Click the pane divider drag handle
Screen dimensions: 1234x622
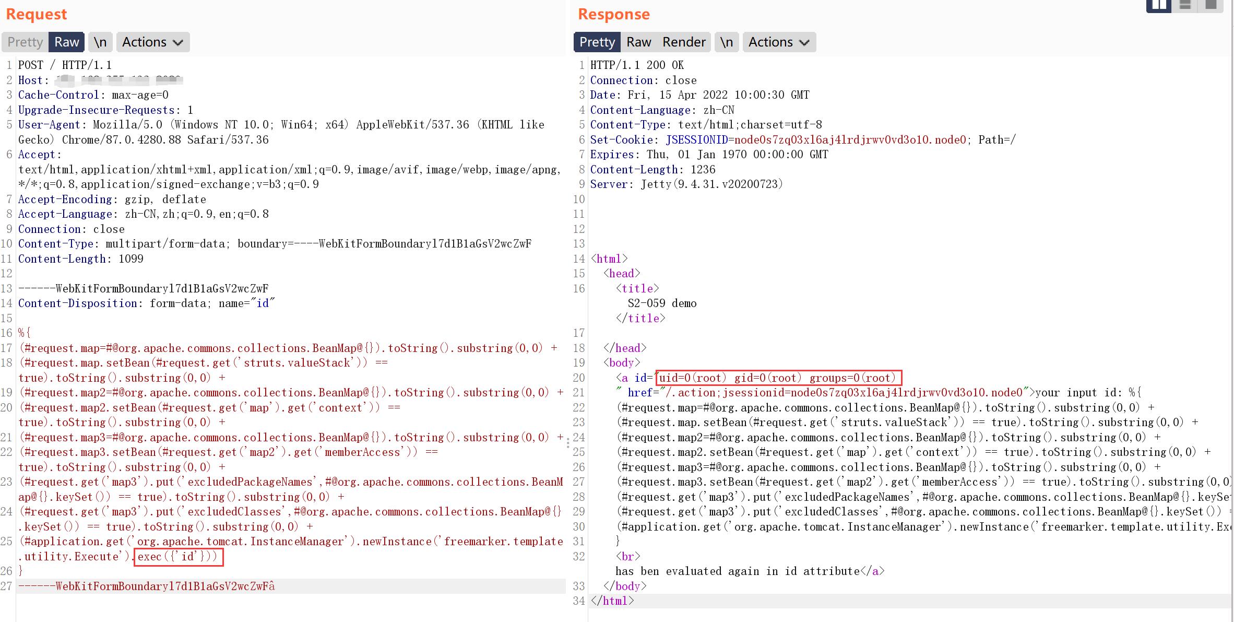click(x=568, y=444)
